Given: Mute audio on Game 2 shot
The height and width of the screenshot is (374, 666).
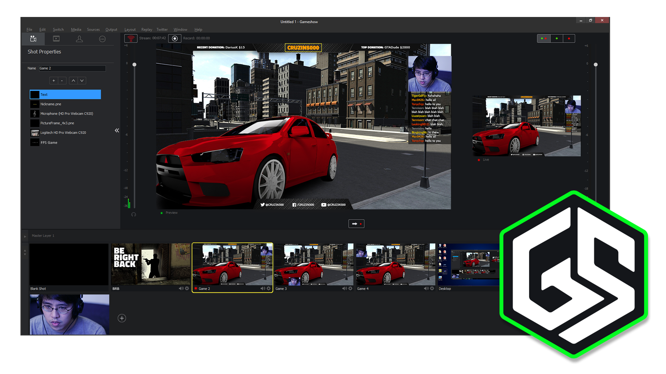Looking at the screenshot, I should 263,288.
